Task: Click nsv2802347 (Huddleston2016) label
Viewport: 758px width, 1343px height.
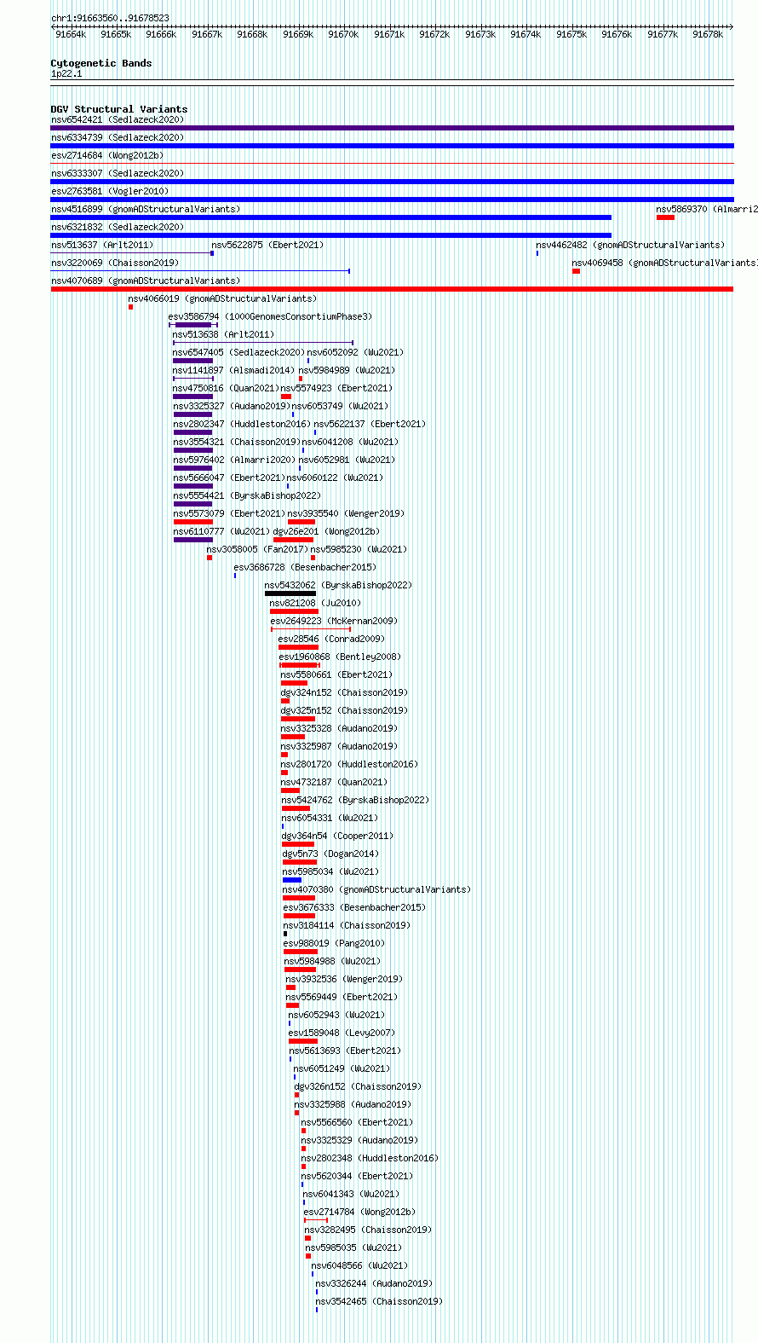Action: point(242,424)
